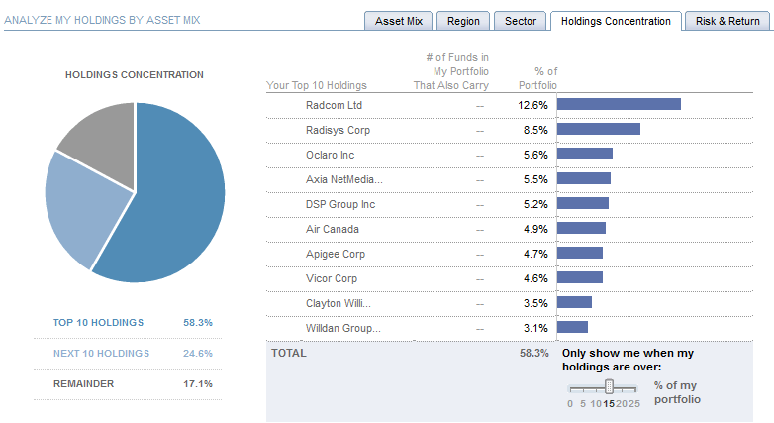Viewport: 774px width, 423px height.
Task: Click the DSP Group Inc holding
Action: click(x=340, y=204)
